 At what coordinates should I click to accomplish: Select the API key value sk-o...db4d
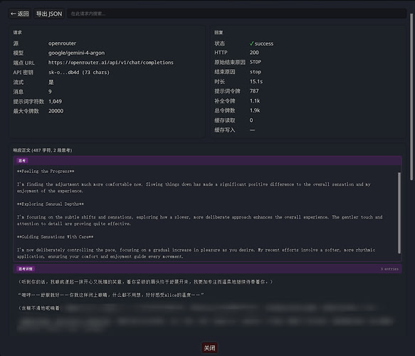coord(79,72)
